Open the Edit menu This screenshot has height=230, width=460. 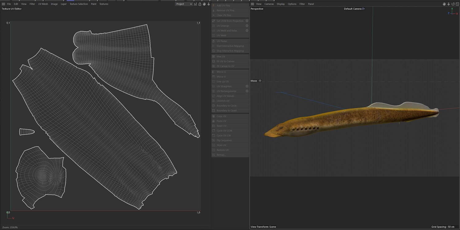point(16,4)
